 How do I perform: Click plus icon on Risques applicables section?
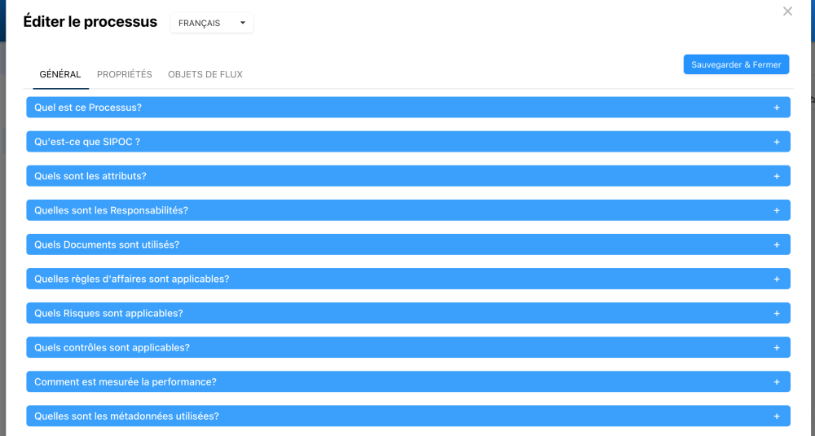coord(777,313)
